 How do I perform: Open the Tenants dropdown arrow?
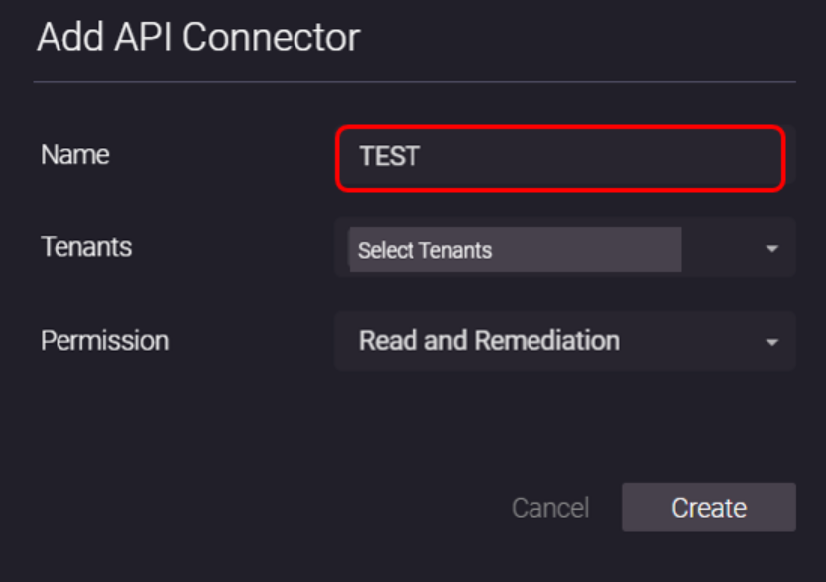[771, 249]
